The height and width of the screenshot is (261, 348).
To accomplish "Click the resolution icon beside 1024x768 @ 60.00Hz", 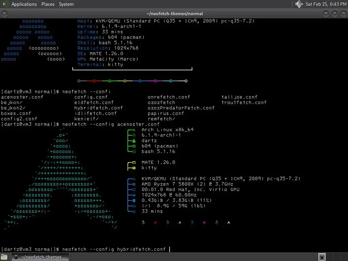I will [x=134, y=195].
